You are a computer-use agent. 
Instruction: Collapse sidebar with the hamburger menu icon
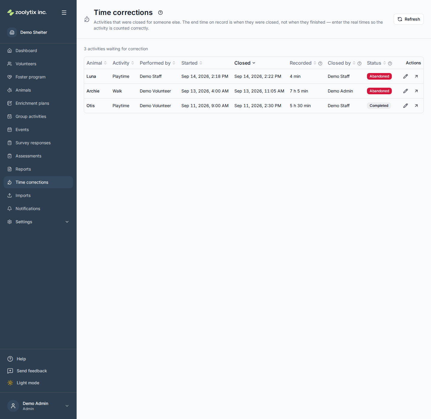pyautogui.click(x=64, y=13)
